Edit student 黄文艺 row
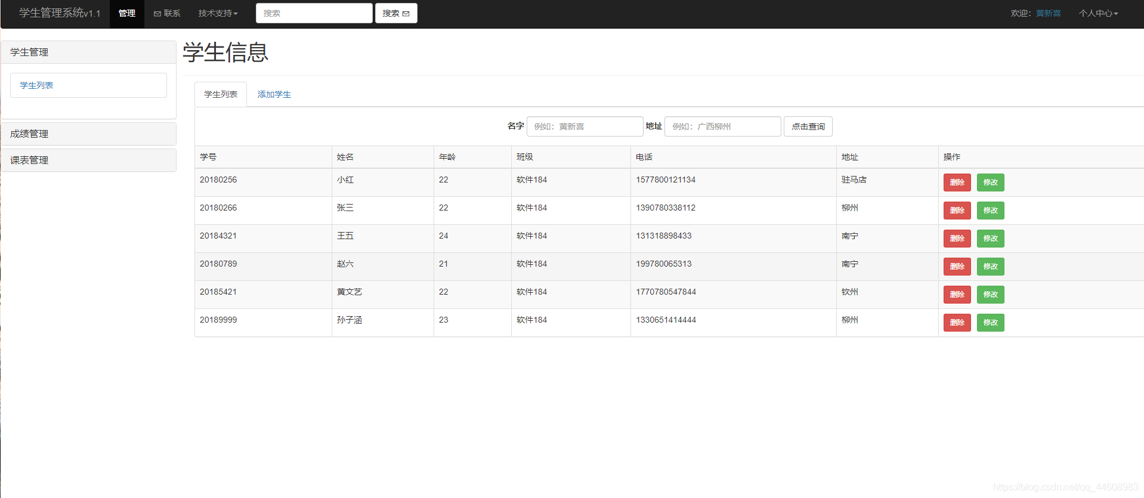The width and height of the screenshot is (1144, 498). [991, 295]
